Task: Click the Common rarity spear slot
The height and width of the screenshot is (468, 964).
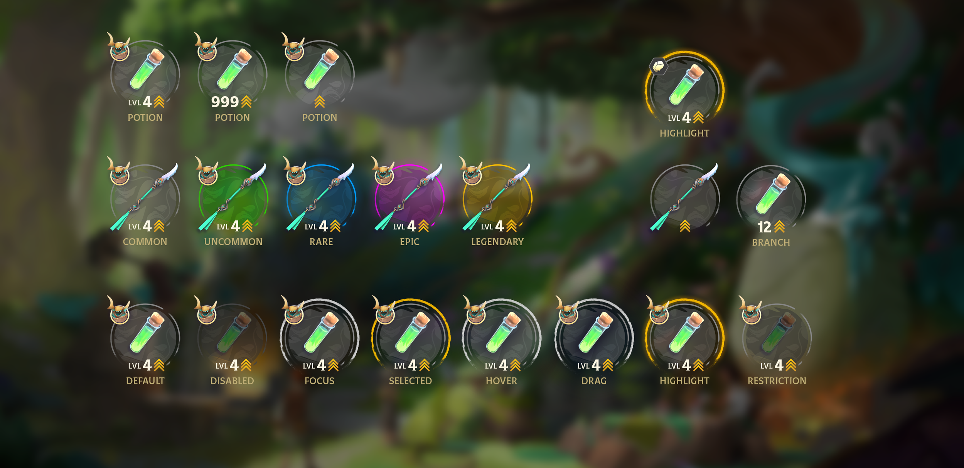Action: point(145,199)
